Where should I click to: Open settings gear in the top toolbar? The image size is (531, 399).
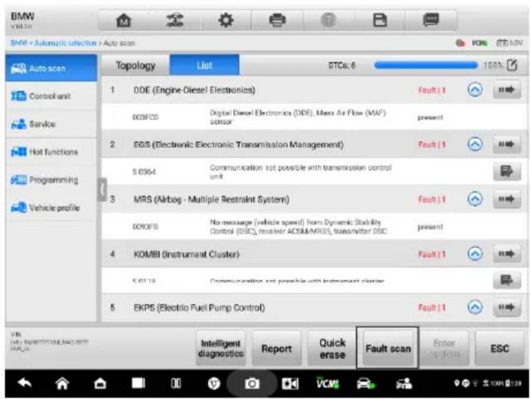point(226,21)
